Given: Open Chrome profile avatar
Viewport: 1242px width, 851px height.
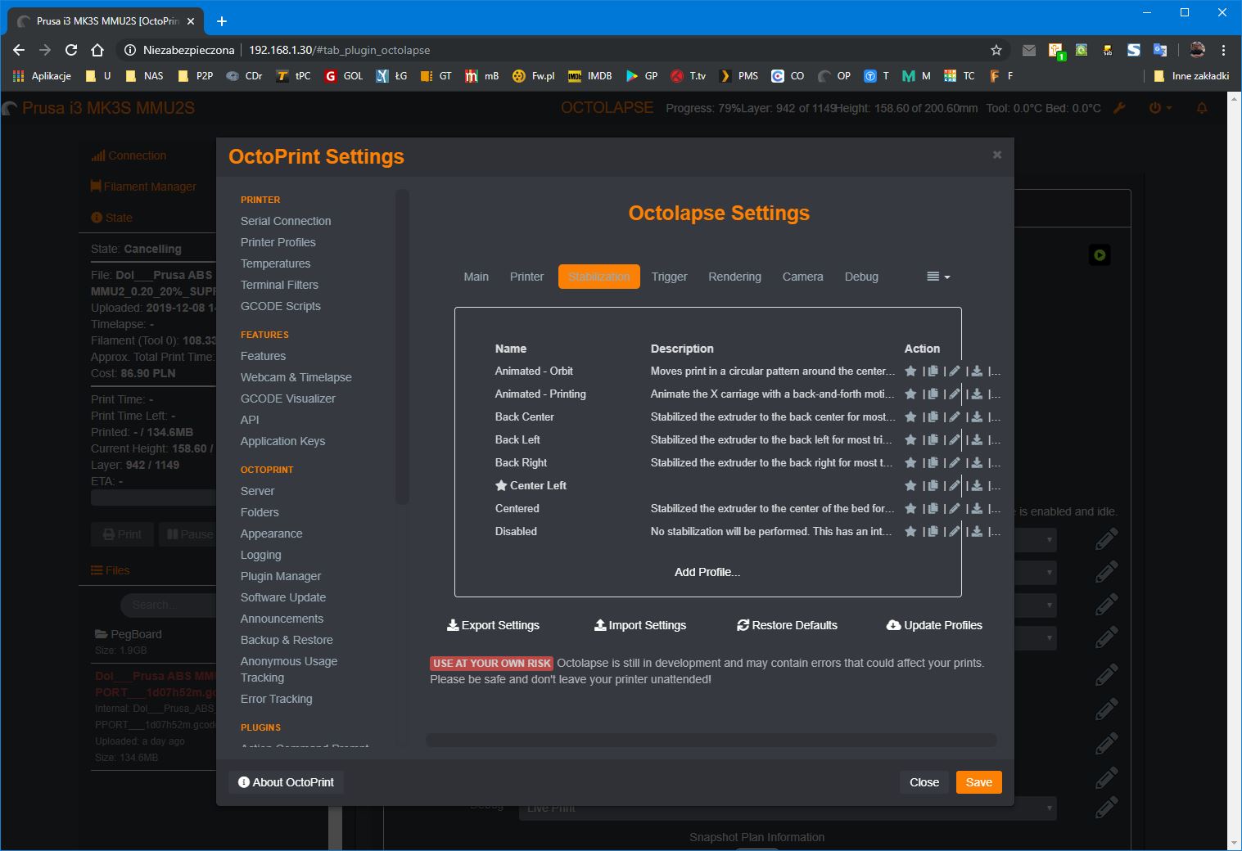Looking at the screenshot, I should [1197, 50].
